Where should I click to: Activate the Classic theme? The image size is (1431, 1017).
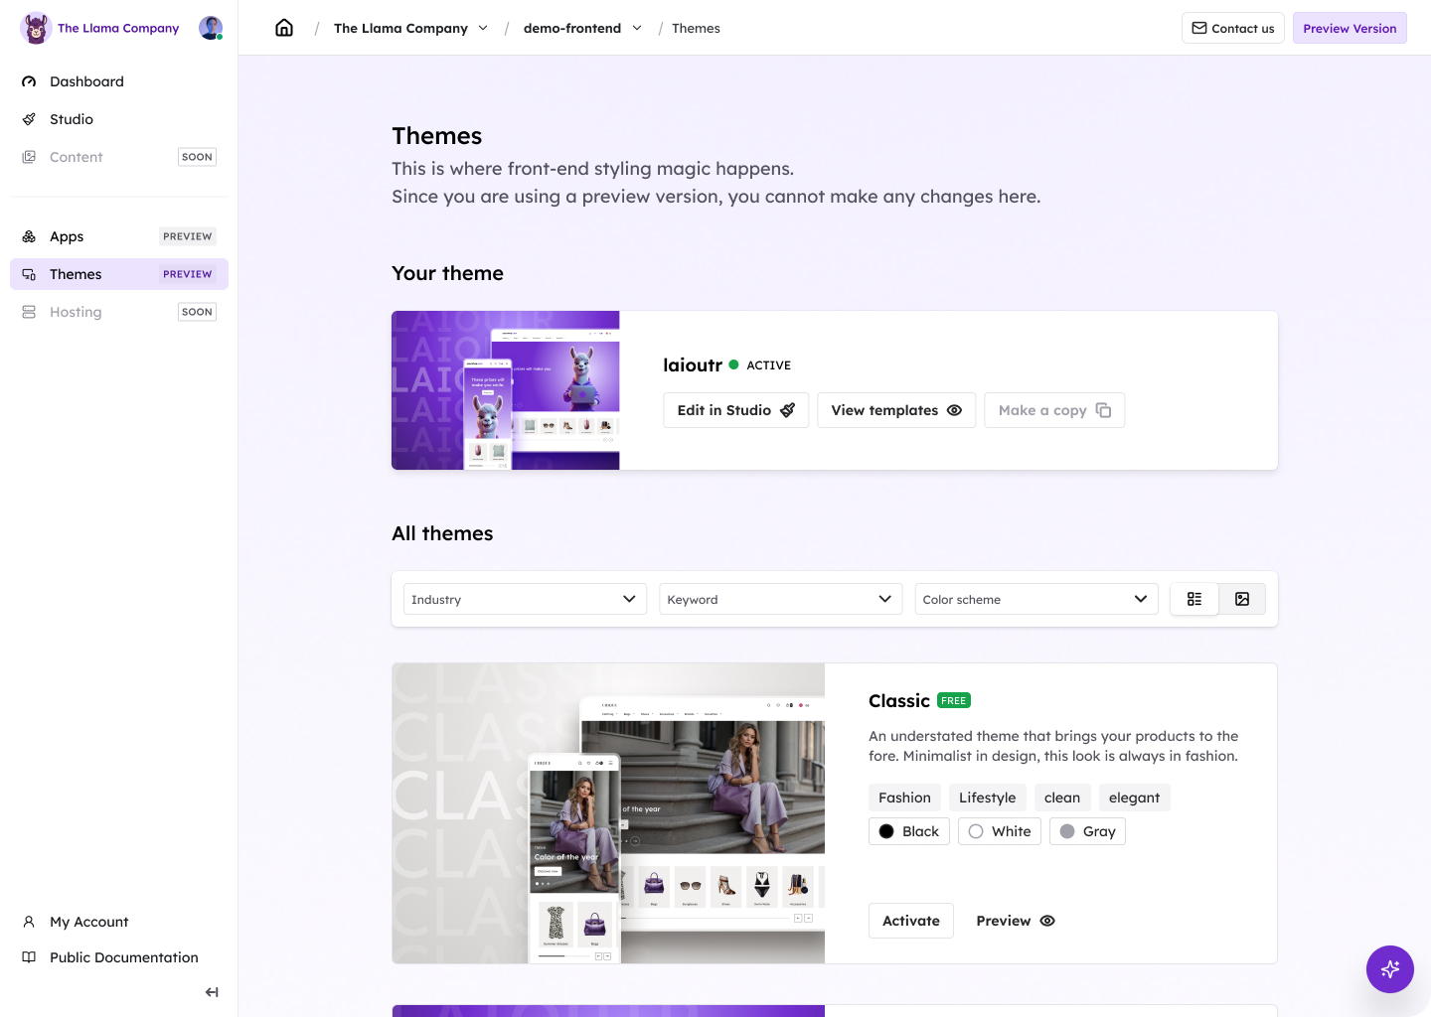[910, 921]
